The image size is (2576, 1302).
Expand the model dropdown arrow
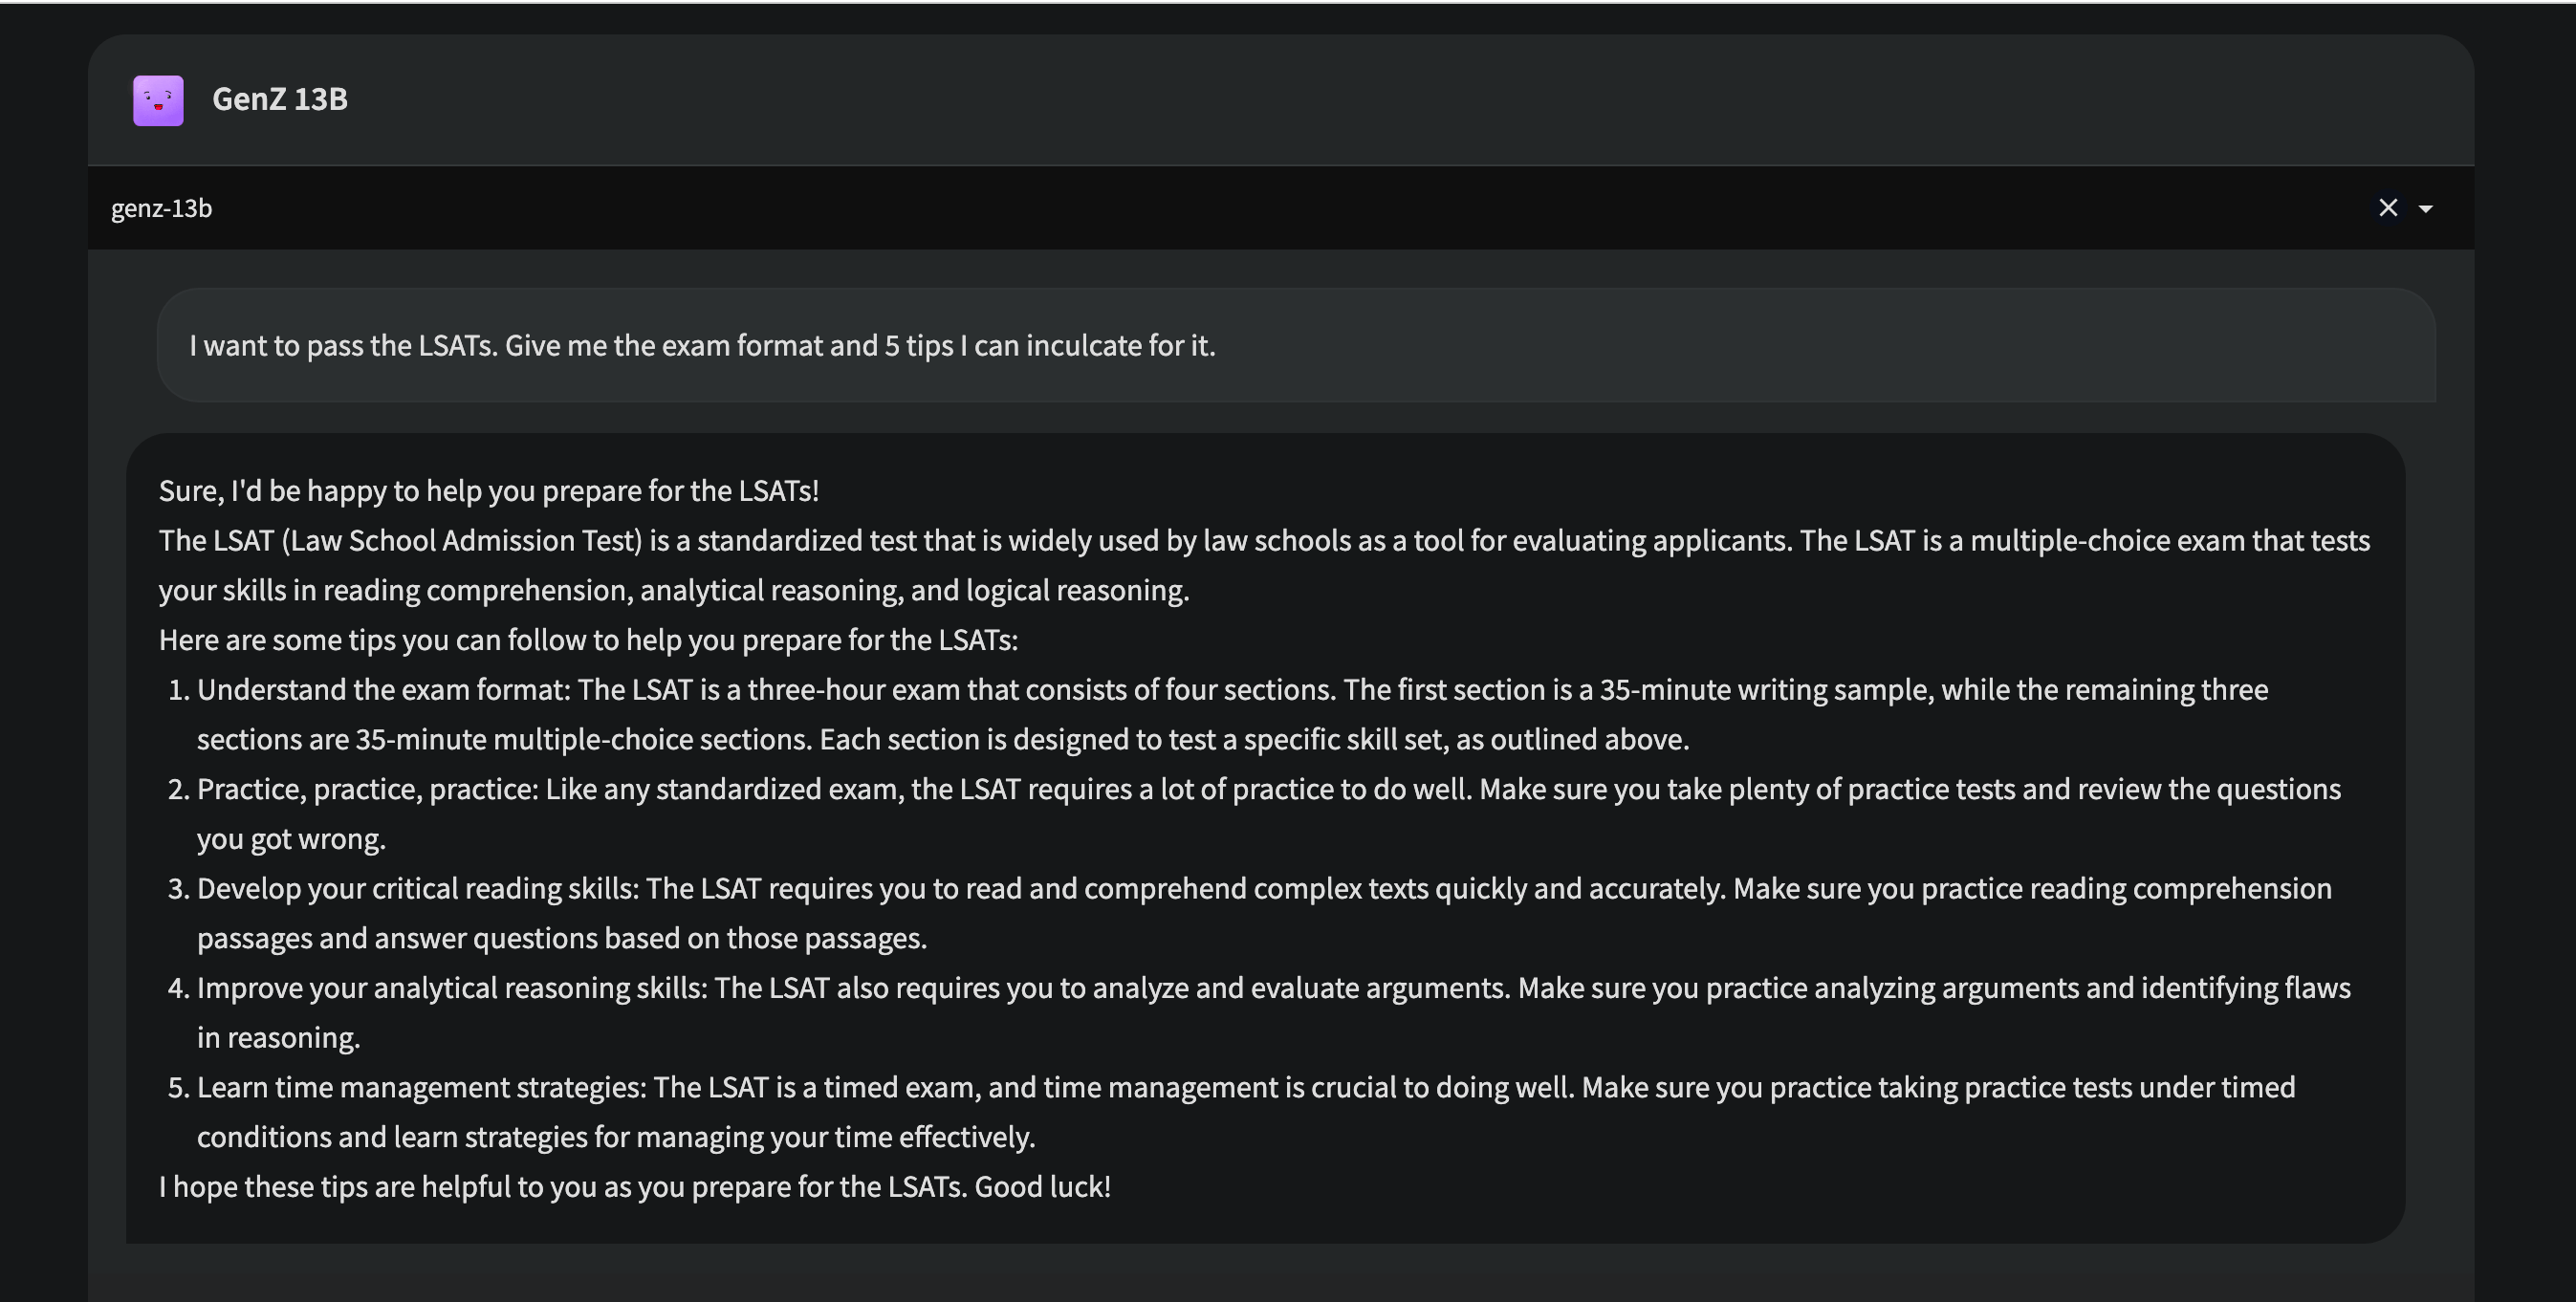(x=2425, y=209)
